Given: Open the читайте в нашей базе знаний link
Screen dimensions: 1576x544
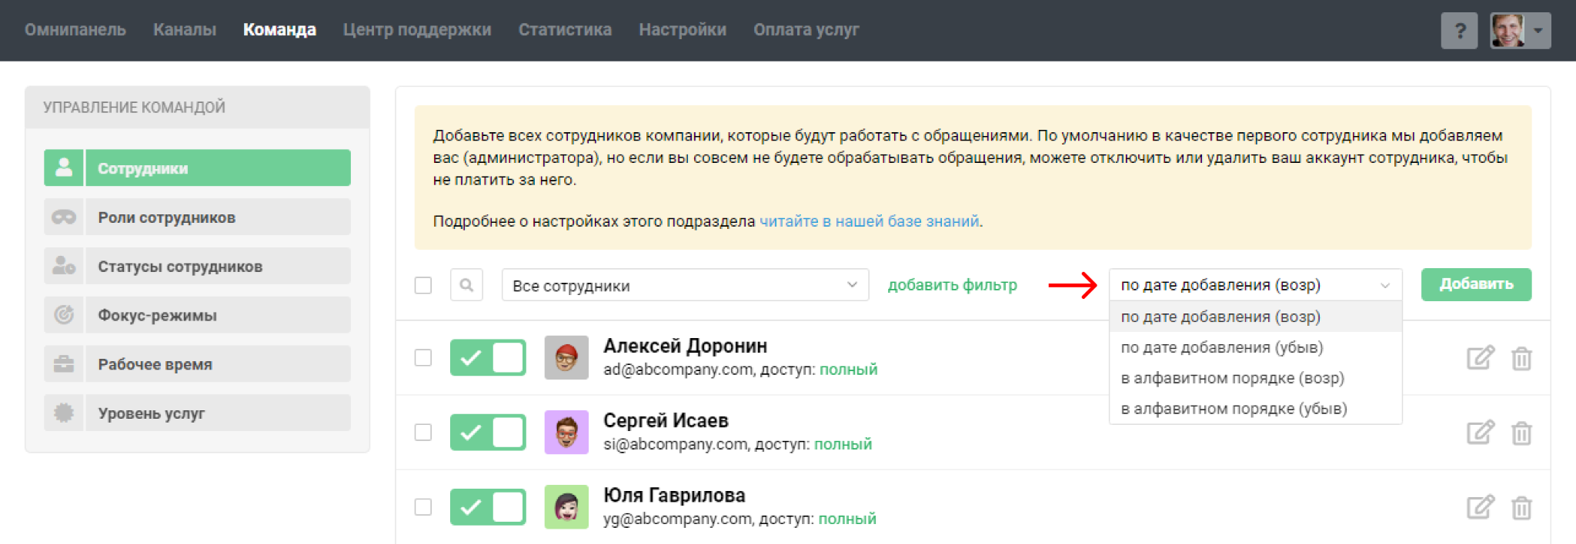Looking at the screenshot, I should (869, 221).
